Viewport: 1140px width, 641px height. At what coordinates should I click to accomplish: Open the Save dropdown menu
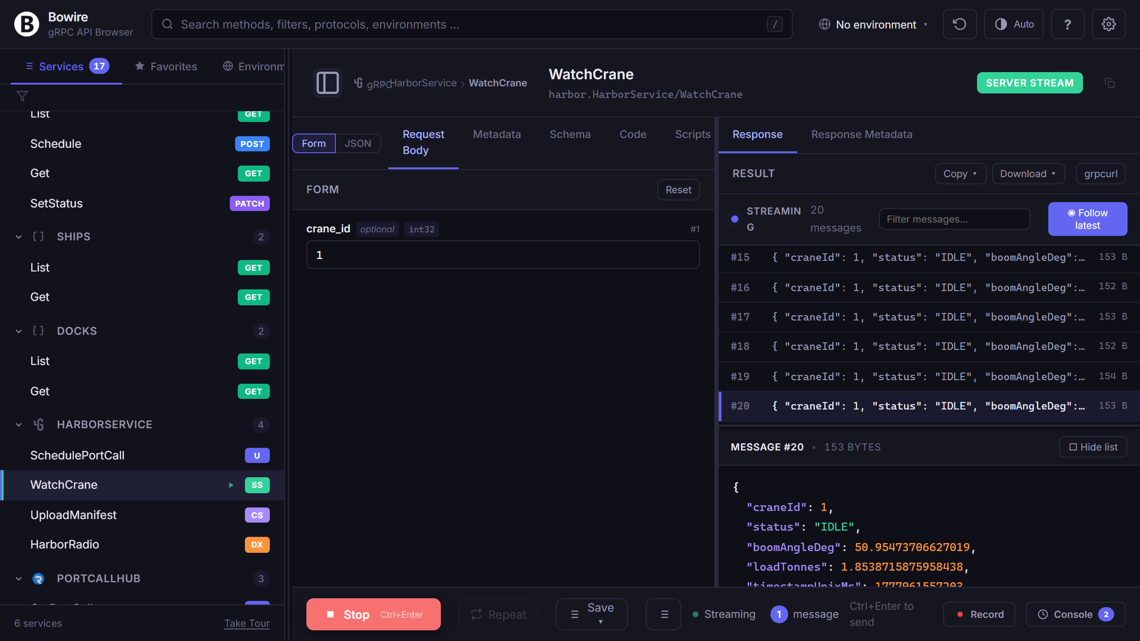(591, 614)
